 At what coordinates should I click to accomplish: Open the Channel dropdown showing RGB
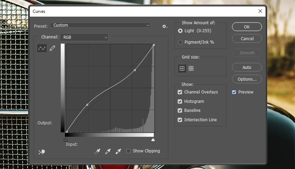pos(84,37)
